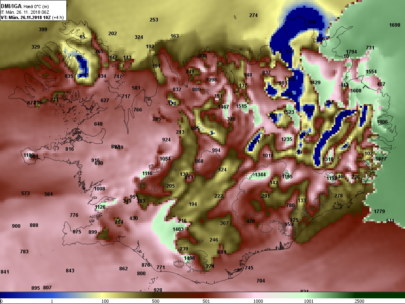405x304 pixels.
Task: Click the map value 1235
Action: coord(287,139)
